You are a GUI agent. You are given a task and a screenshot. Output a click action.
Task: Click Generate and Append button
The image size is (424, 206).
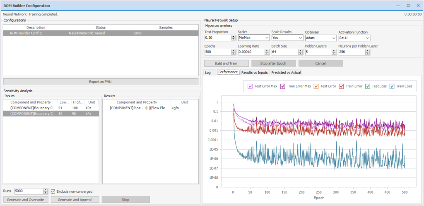click(75, 199)
